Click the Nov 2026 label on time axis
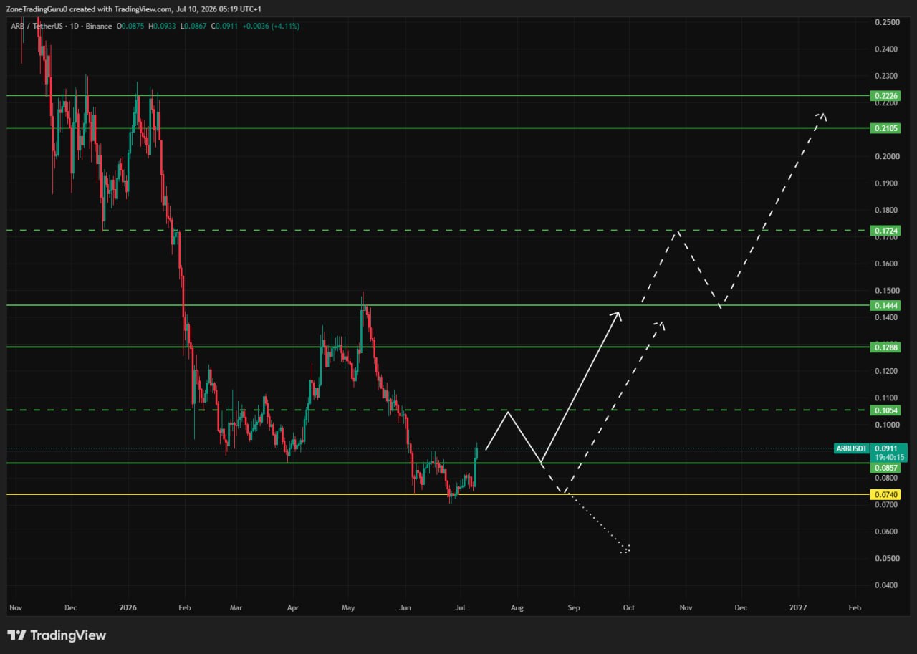 (685, 607)
